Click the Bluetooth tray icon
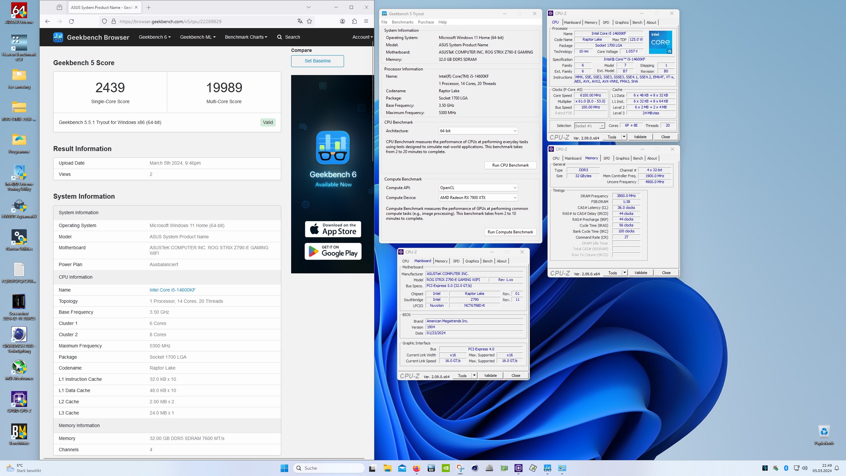The width and height of the screenshot is (846, 476). (786, 468)
